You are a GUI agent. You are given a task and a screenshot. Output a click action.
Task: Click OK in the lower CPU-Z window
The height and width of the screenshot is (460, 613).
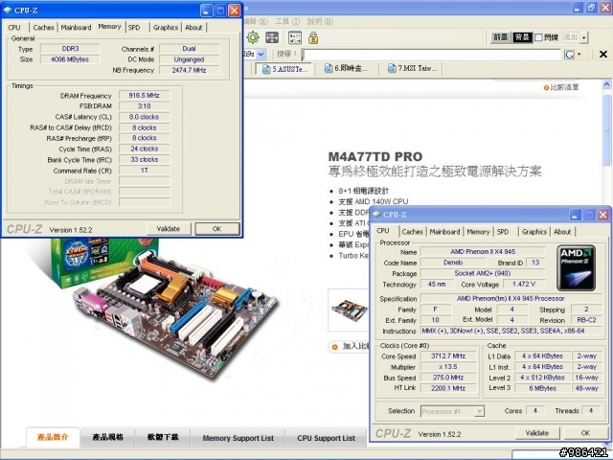click(x=585, y=433)
